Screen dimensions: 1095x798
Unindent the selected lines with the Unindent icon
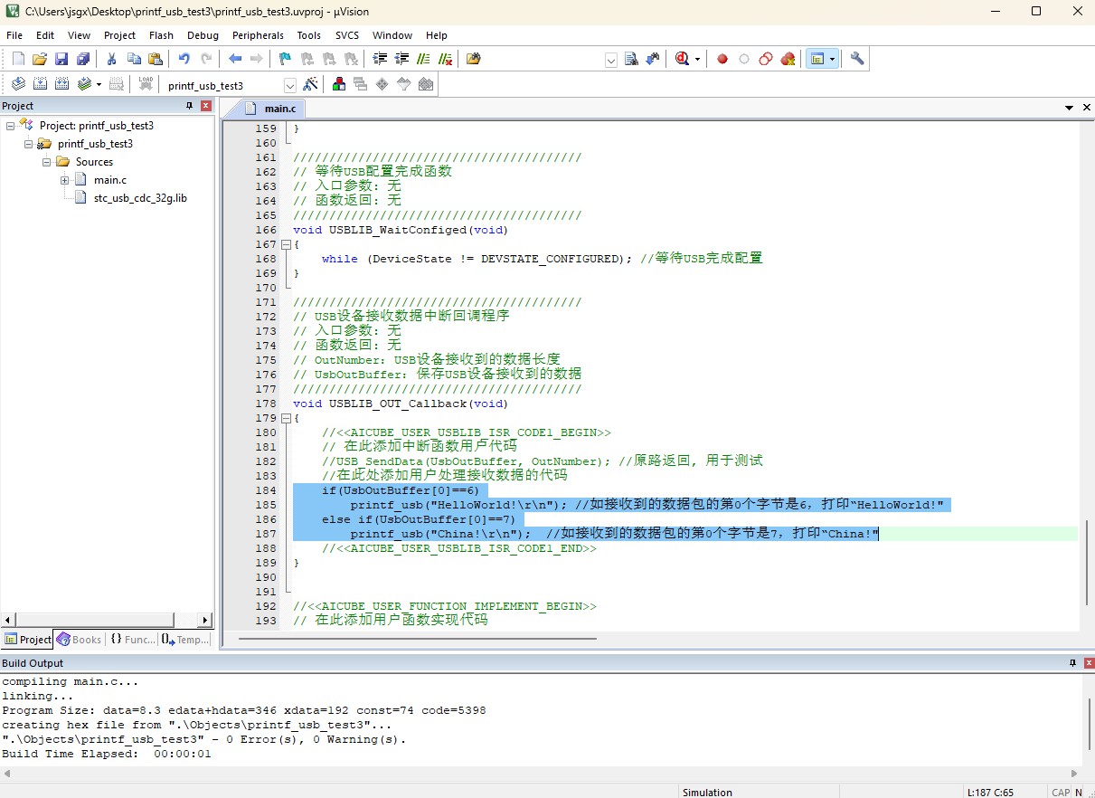tap(401, 59)
